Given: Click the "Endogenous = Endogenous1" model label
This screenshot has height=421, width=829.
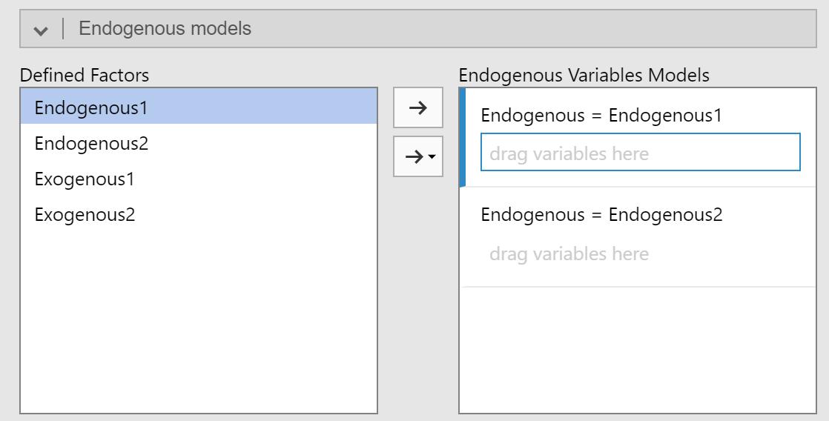Looking at the screenshot, I should click(601, 116).
